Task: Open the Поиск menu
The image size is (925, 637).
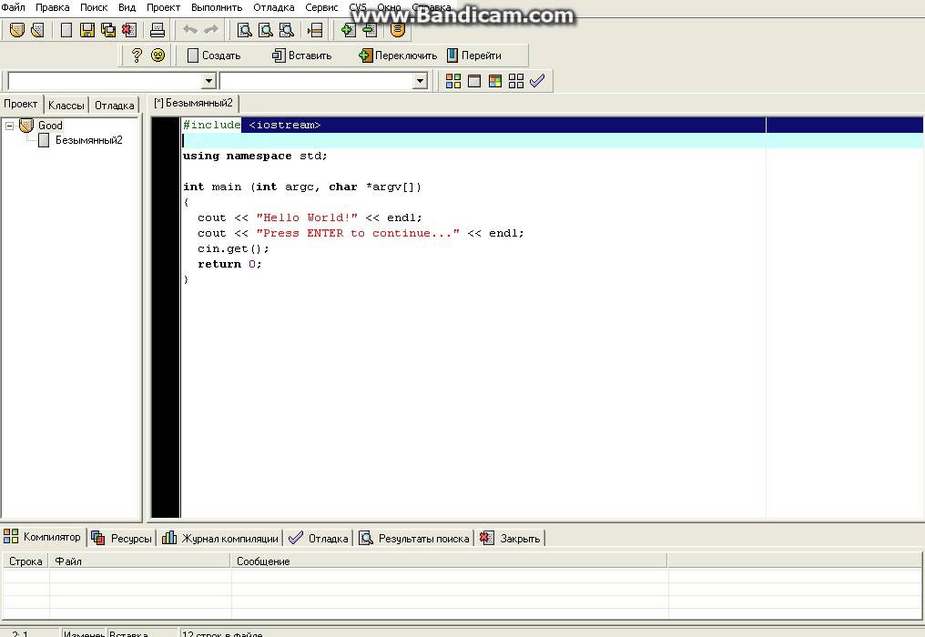Action: pos(94,7)
